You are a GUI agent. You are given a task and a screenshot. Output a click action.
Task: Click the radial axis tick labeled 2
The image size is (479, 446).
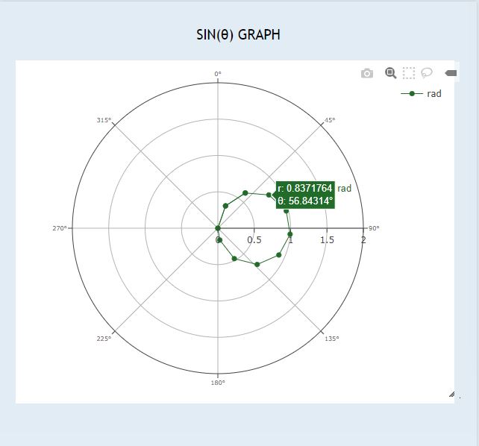point(363,240)
